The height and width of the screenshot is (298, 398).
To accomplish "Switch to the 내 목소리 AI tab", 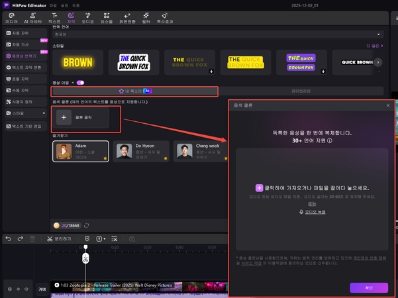I will (x=135, y=91).
